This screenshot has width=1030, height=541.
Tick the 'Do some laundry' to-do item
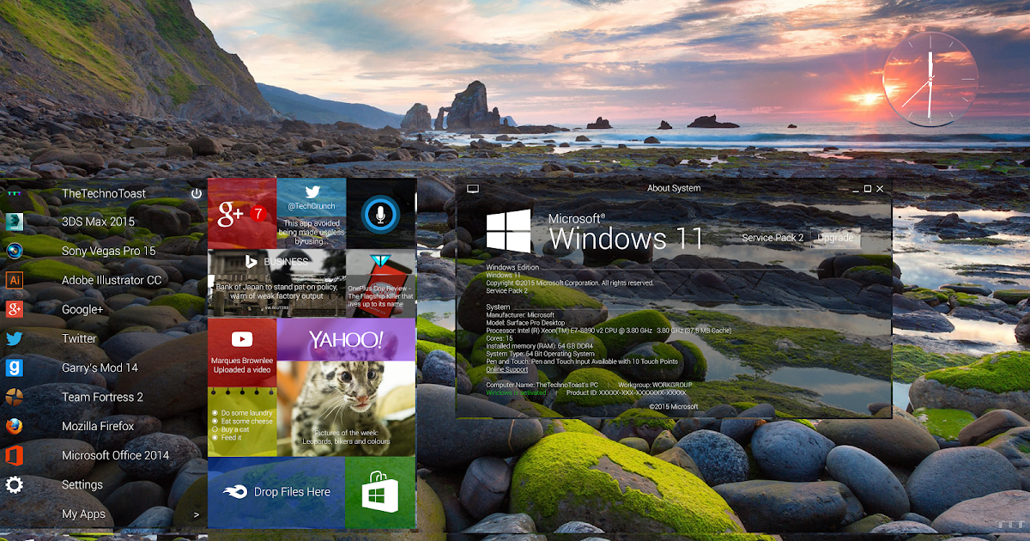(x=215, y=413)
